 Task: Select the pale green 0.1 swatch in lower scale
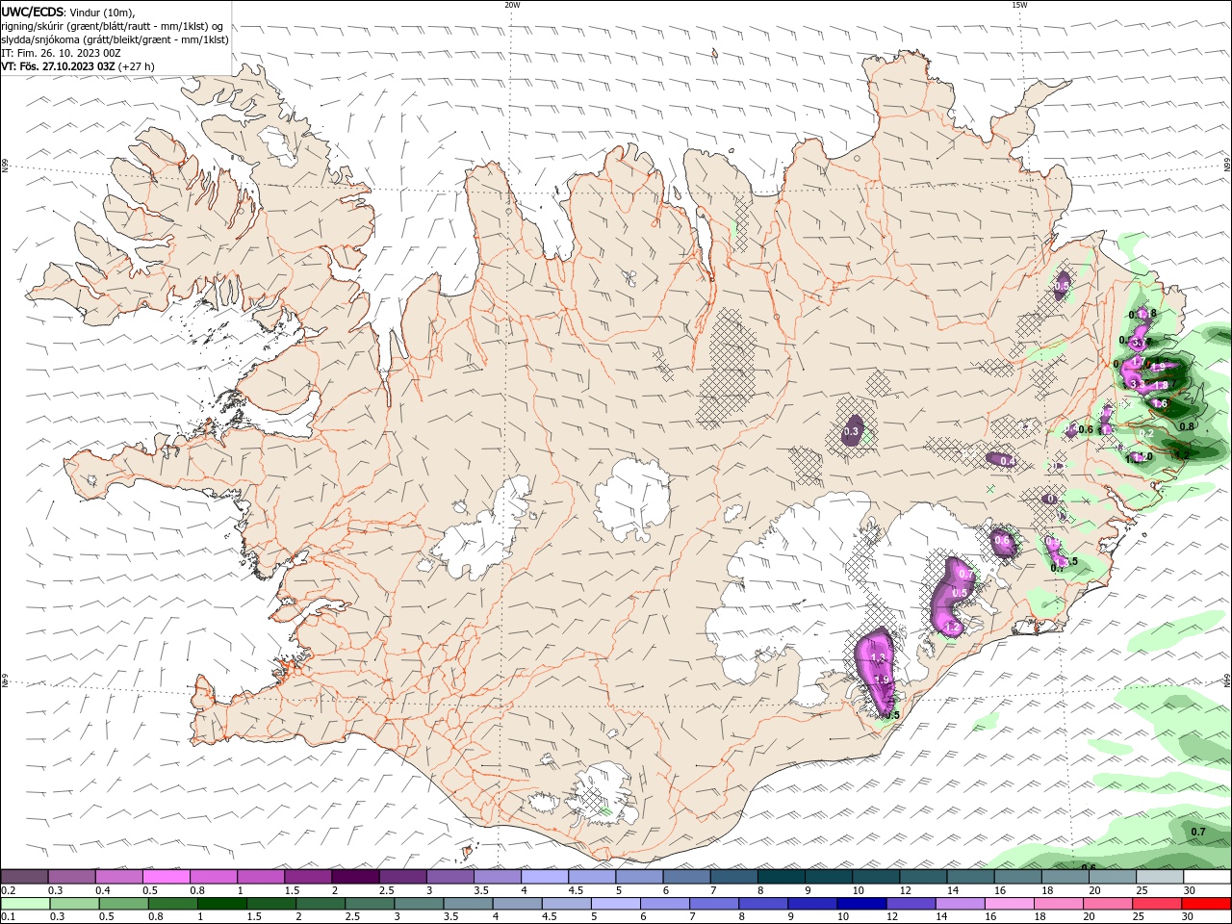click(25, 904)
